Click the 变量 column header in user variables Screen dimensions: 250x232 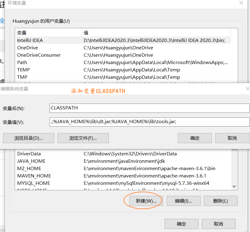point(48,33)
